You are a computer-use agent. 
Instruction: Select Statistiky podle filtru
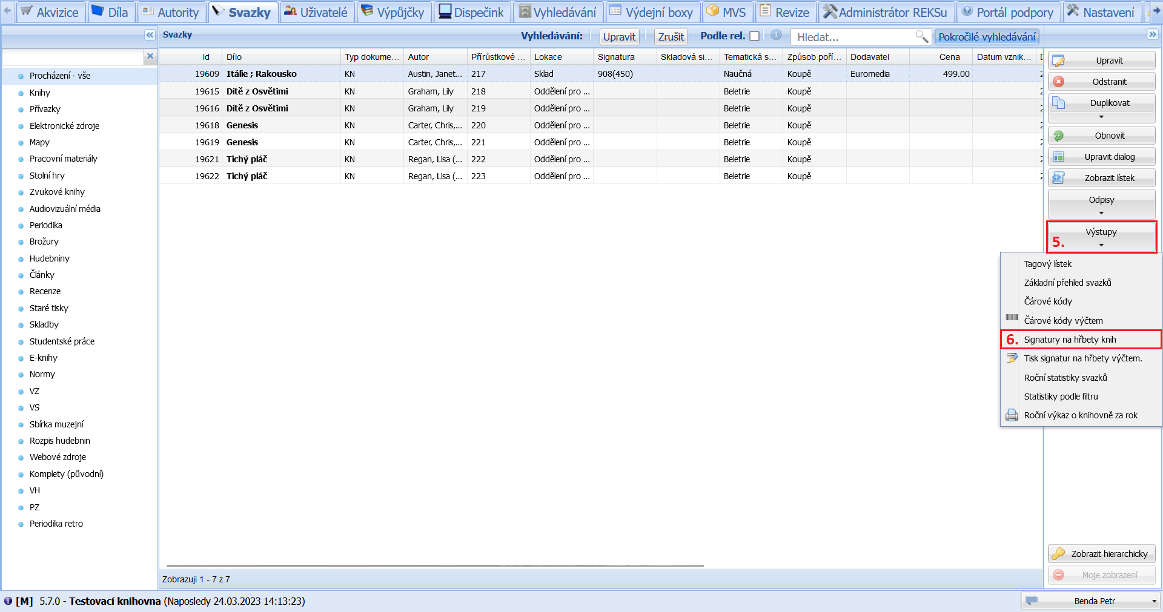click(x=1081, y=396)
